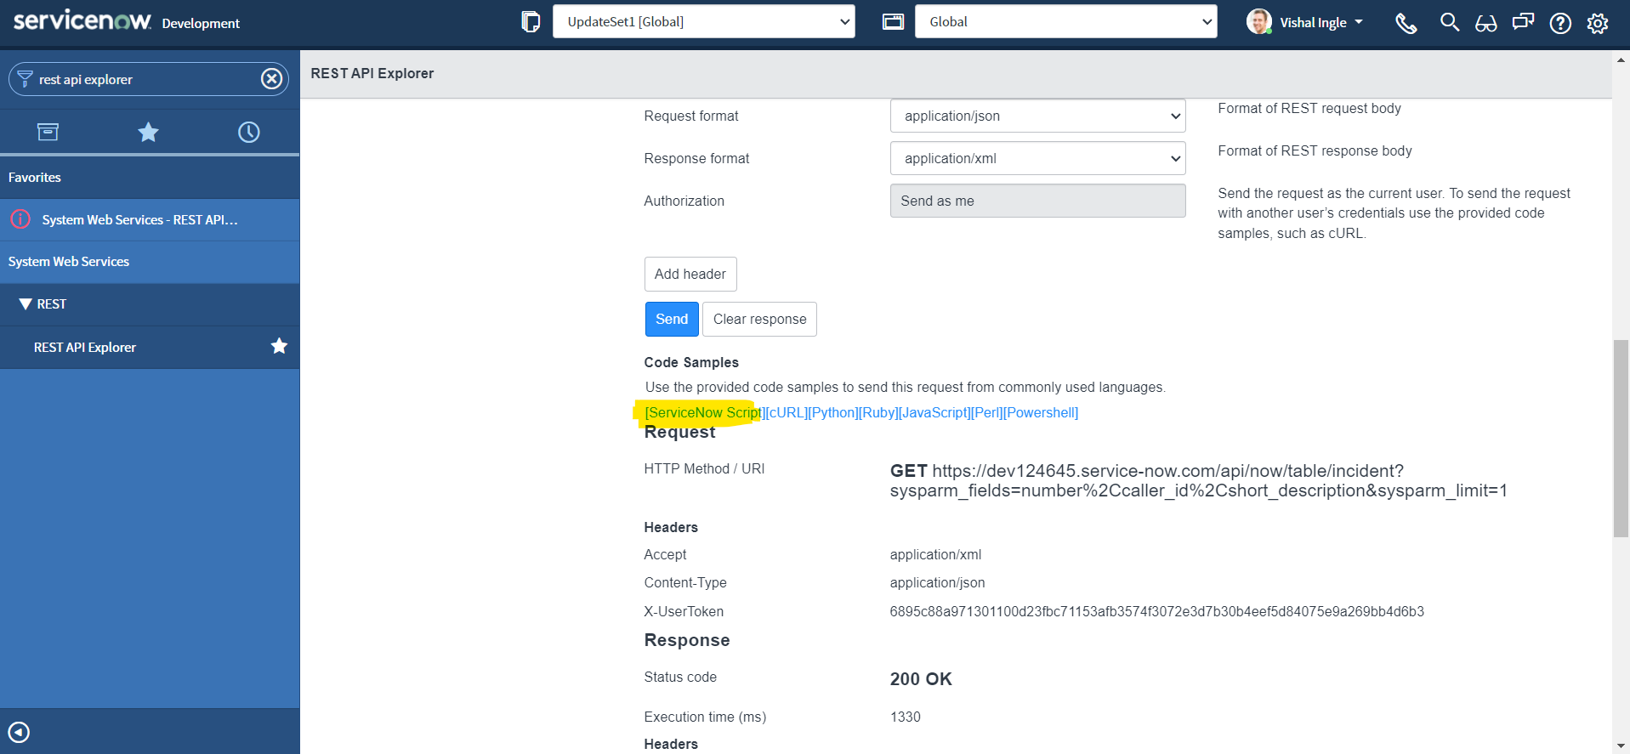Click the Content-Type value application/json
Screen dimensions: 1630x754
pyautogui.click(x=937, y=582)
